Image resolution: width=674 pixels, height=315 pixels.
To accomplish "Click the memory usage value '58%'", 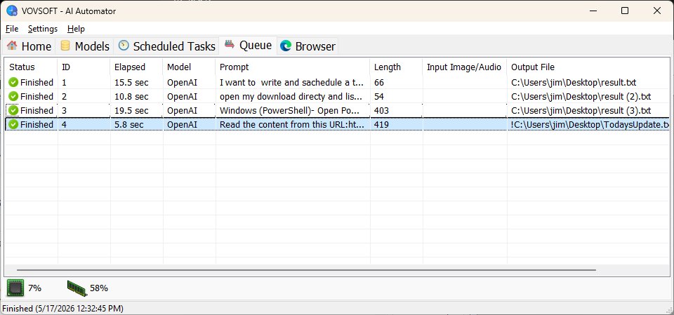I will tap(99, 288).
